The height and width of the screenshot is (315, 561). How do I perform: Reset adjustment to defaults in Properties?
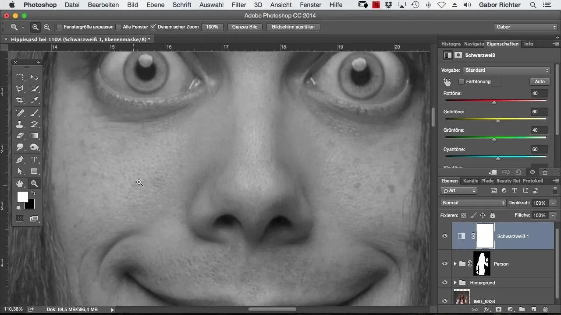(518, 172)
